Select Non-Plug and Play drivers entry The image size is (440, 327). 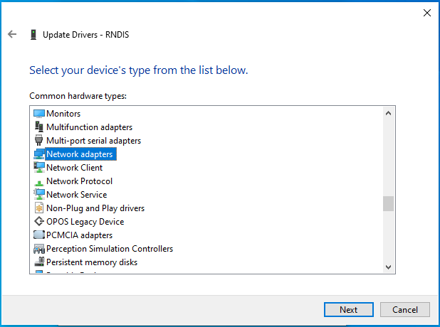tap(95, 208)
